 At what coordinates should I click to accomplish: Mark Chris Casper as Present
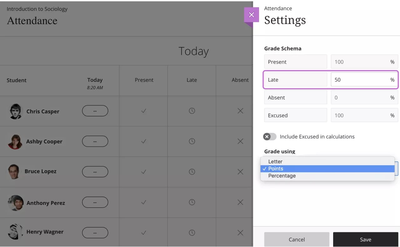click(x=143, y=111)
